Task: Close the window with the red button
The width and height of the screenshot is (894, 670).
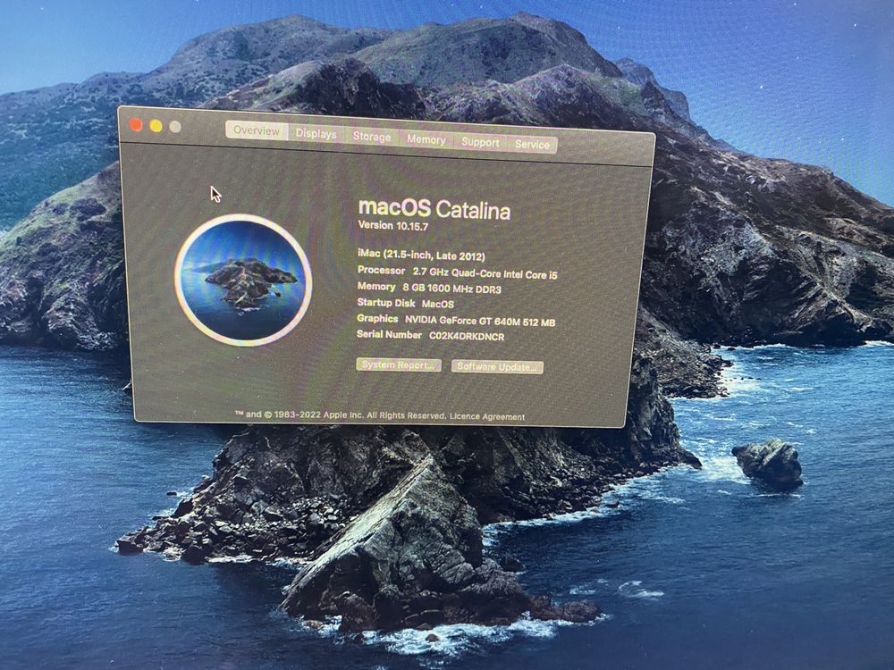Action: pos(136,125)
